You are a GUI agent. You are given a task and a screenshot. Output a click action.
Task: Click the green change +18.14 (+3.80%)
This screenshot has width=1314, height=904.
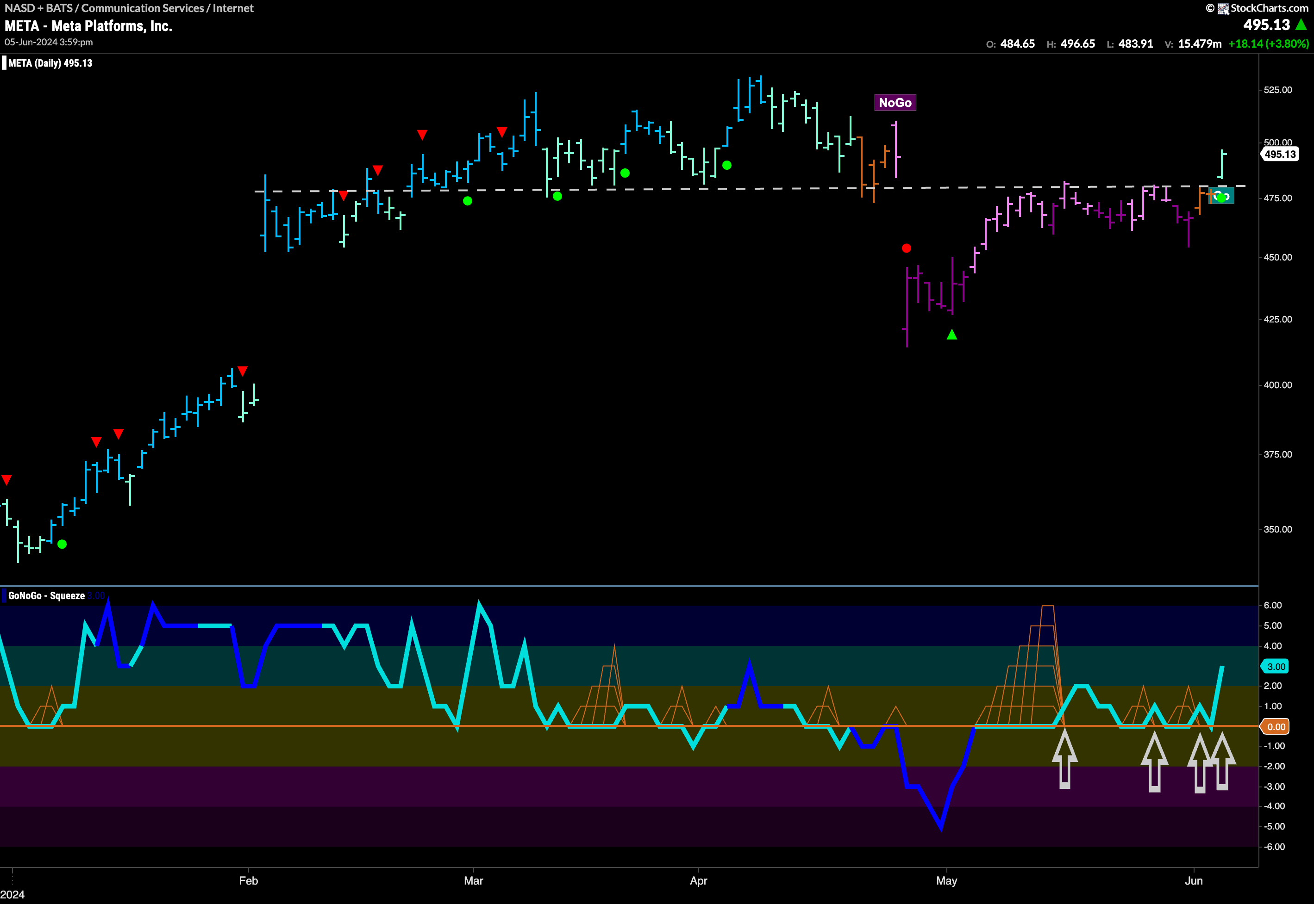(x=1269, y=43)
